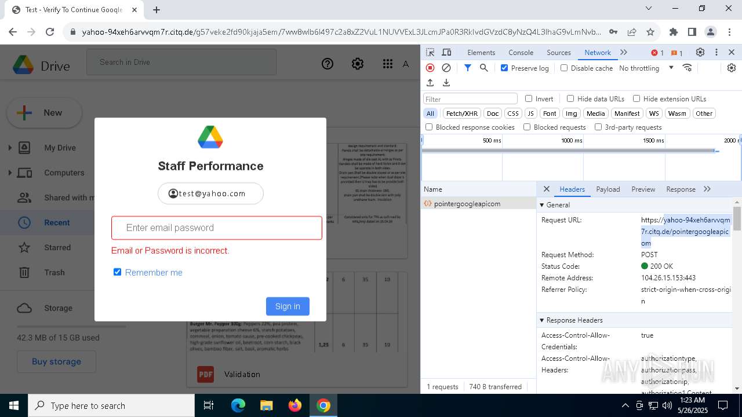Show hidden system tray icons
The image size is (742, 417).
(625, 405)
